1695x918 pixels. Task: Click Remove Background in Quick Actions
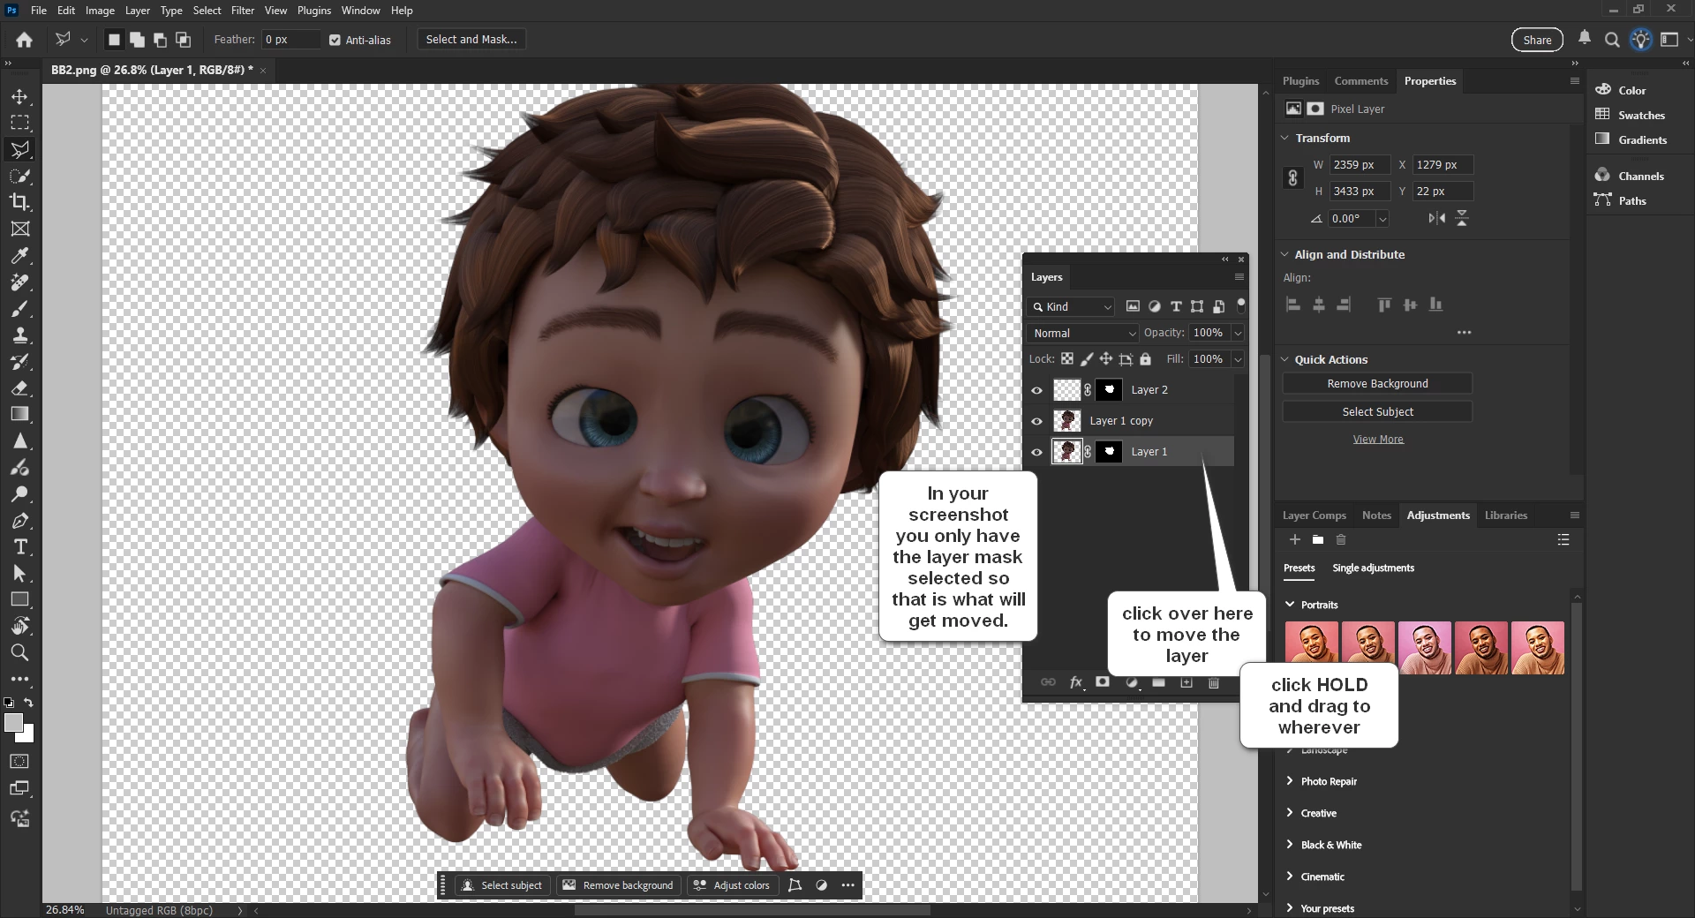tap(1377, 384)
